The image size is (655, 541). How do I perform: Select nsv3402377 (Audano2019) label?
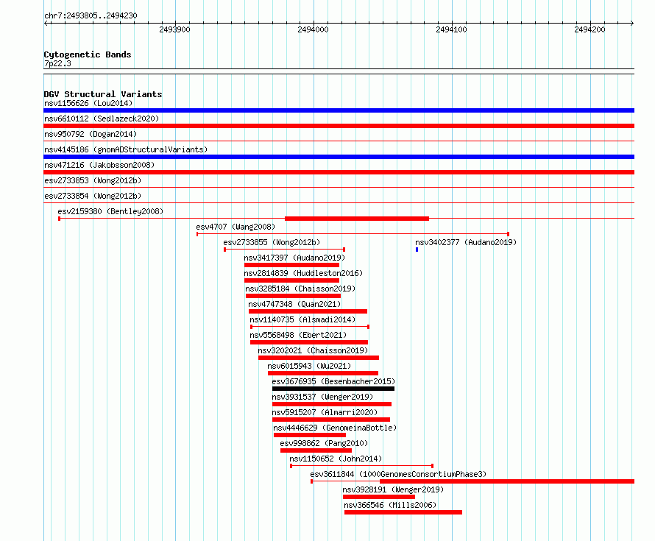[x=466, y=242]
